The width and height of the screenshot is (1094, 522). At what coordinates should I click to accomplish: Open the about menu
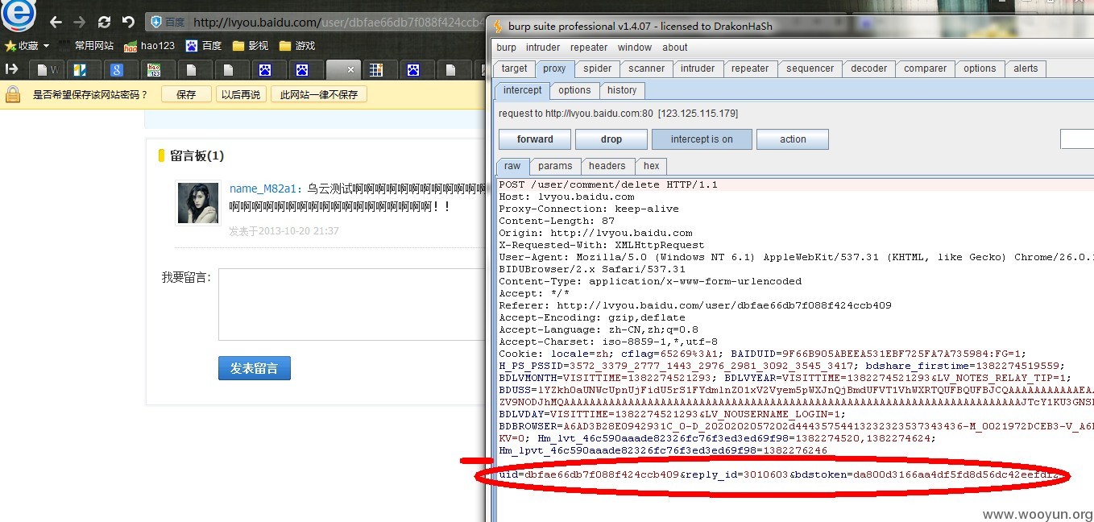click(675, 48)
